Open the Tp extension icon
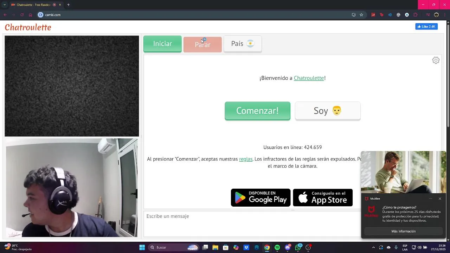 coord(381,15)
